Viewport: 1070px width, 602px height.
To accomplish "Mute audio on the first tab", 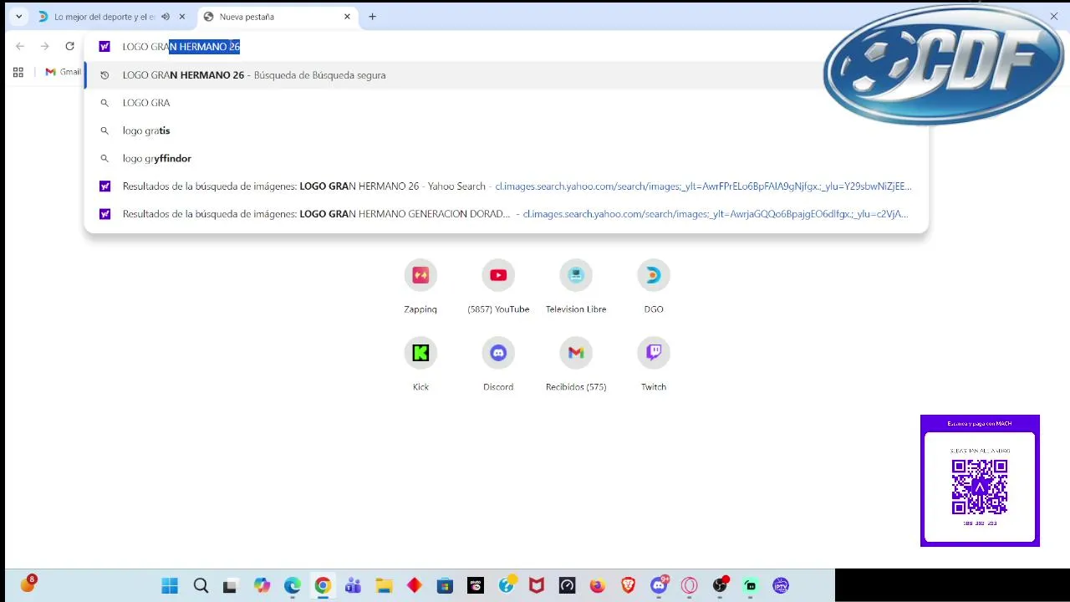I will click(166, 17).
